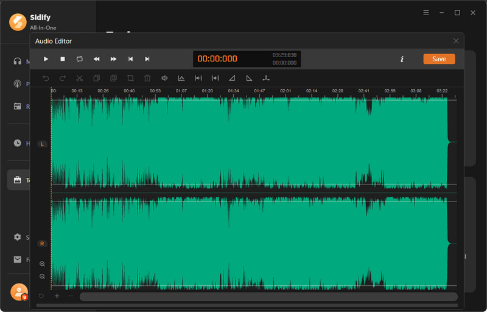The height and width of the screenshot is (312, 487).
Task: Open the normalize graph tool
Action: coord(181,78)
